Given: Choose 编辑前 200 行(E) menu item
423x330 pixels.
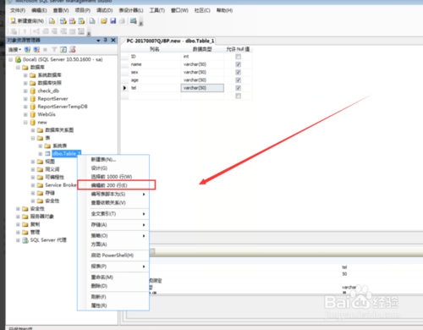Looking at the screenshot, I should tap(113, 185).
